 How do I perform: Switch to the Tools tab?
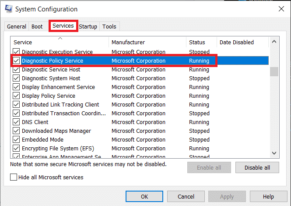109,27
